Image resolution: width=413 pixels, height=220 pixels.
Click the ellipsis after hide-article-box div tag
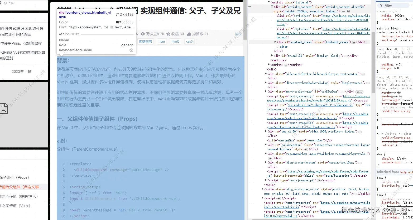coord(363,74)
